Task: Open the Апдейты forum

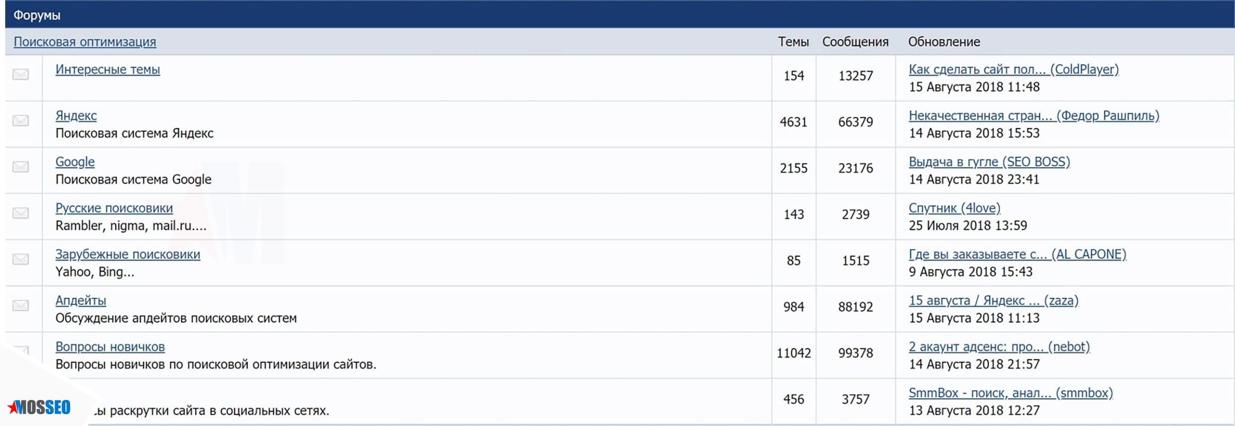Action: click(x=81, y=301)
